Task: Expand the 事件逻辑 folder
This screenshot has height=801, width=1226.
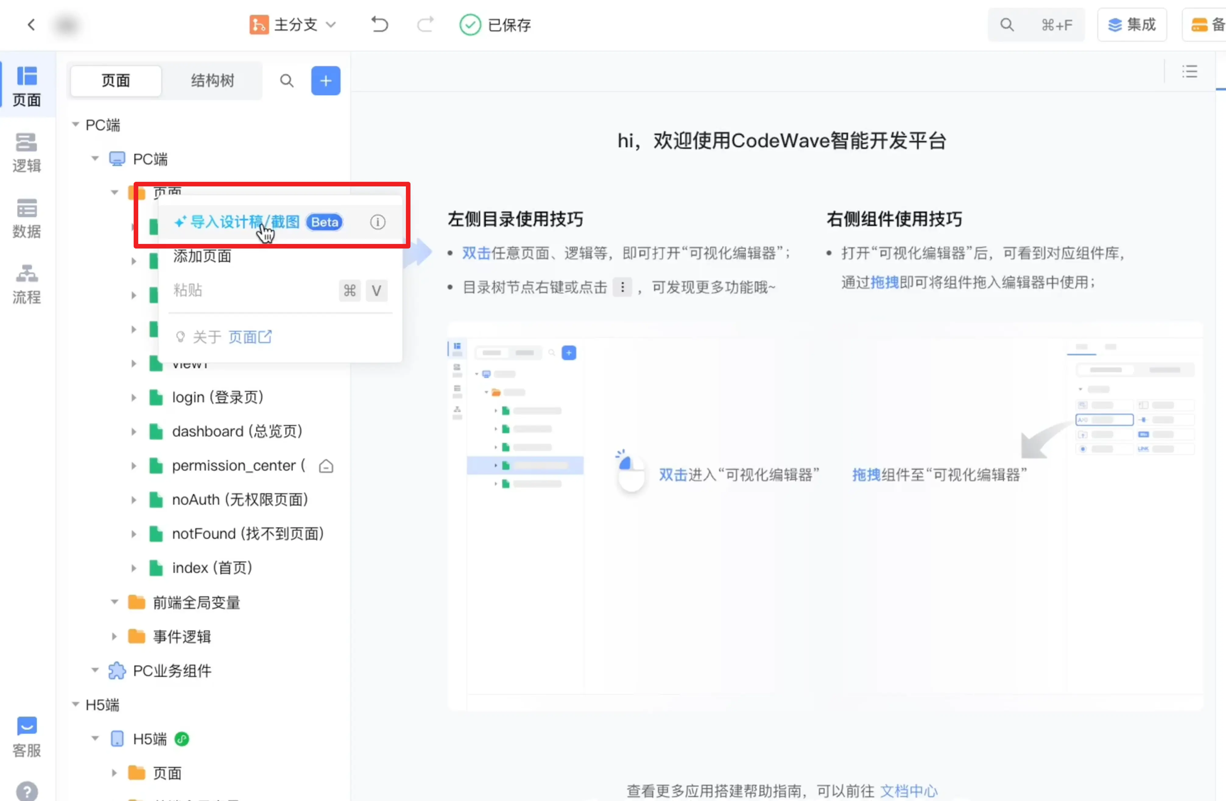Action: click(x=114, y=636)
